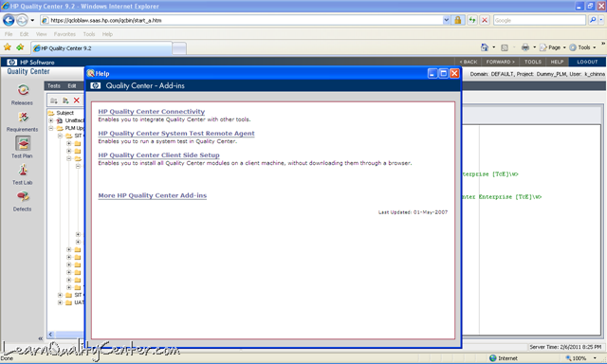Click the Internet zone globe icon
Viewport: 607px width, 364px height.
(x=493, y=358)
